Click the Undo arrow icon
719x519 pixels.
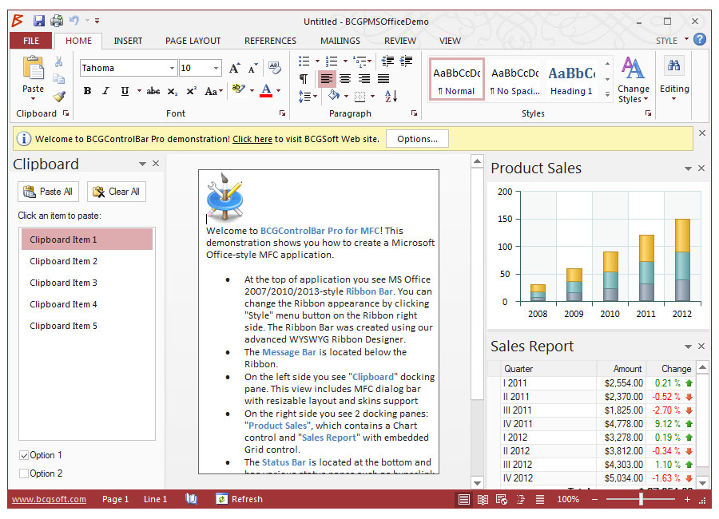(73, 20)
